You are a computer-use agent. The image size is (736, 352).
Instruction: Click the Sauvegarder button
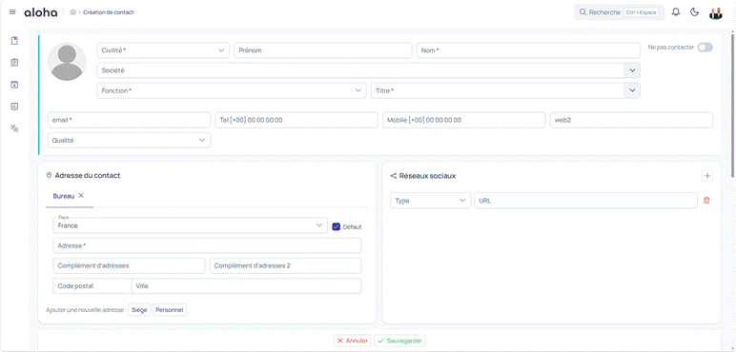pos(399,341)
